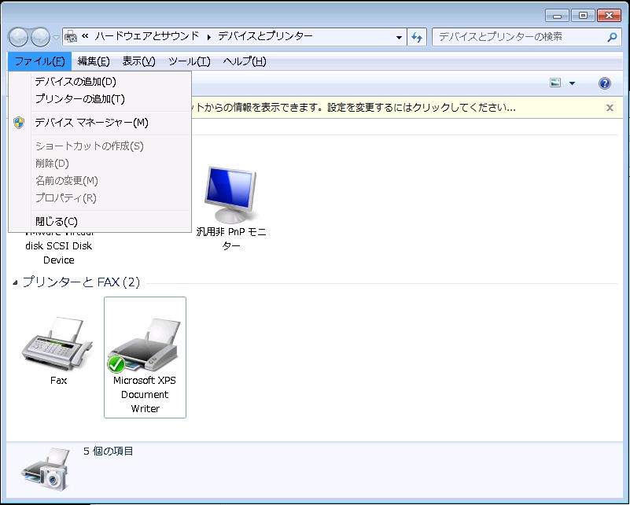This screenshot has width=630, height=505.
Task: Click the デバイスとプリンターの検索 search field
Action: [519, 37]
